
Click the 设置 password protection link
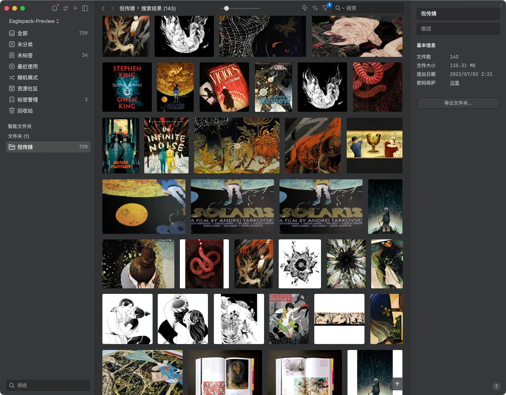455,83
